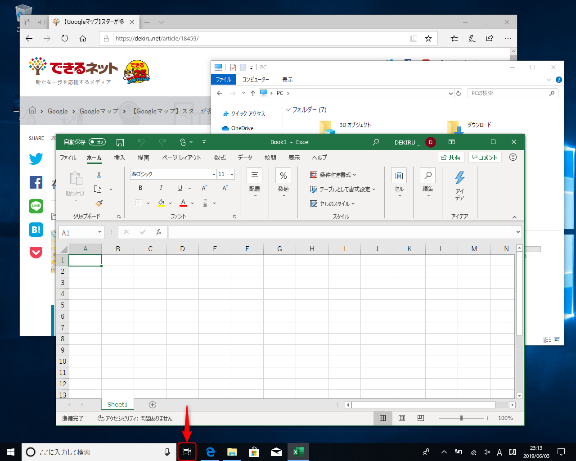Screen dimensions: 576x461
Task: Switch to the Insert (挿入) tab
Action: (x=119, y=158)
